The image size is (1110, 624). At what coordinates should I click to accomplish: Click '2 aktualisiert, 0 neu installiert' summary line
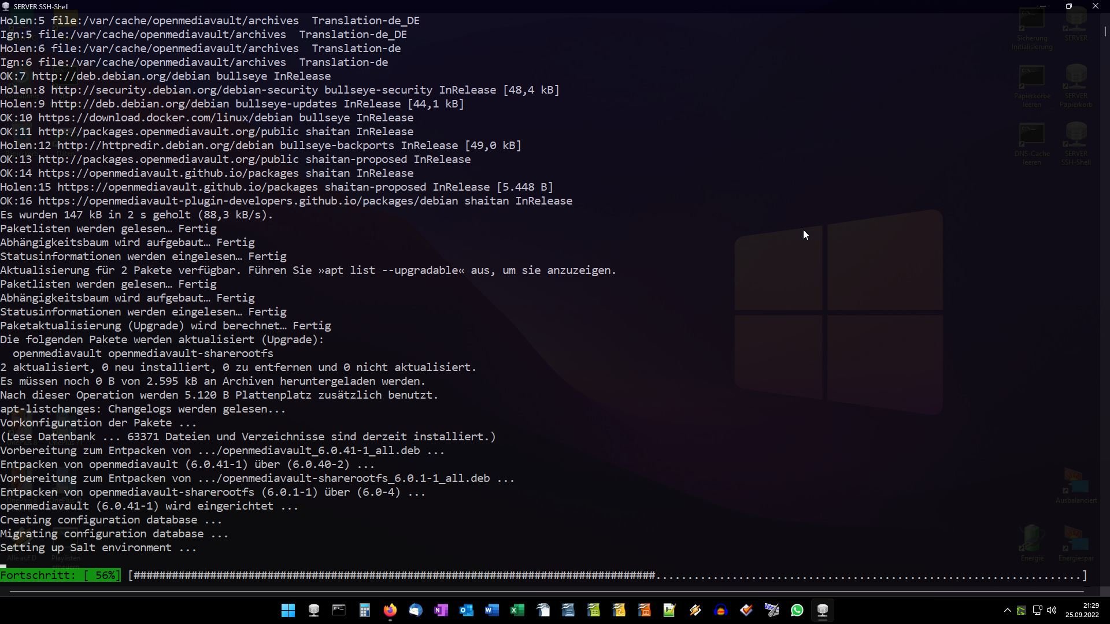238,367
